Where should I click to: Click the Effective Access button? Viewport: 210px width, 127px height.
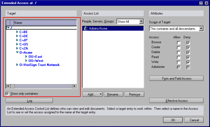pos(177,100)
